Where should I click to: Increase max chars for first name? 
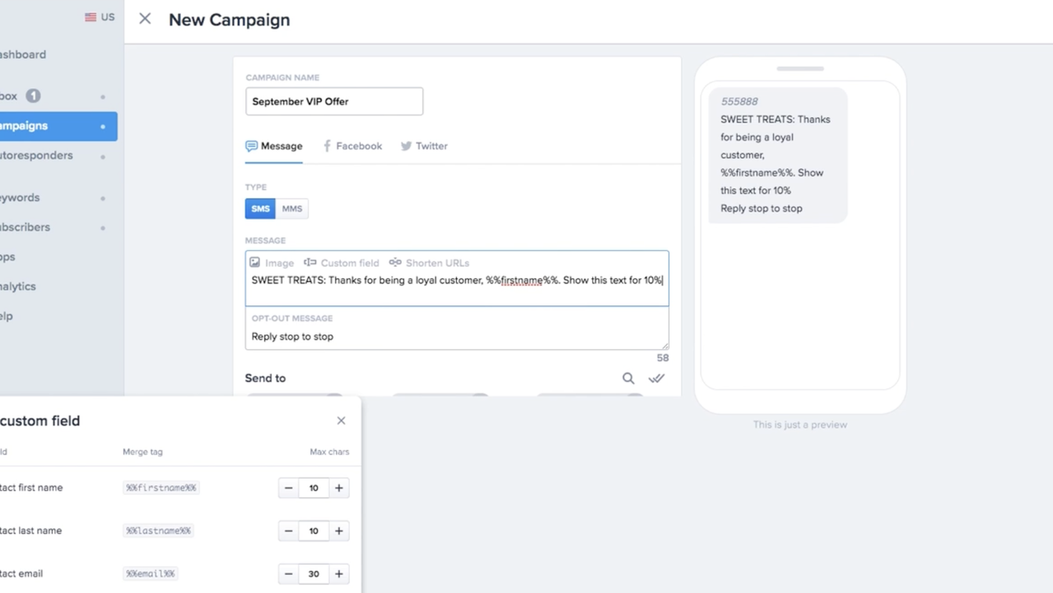click(338, 488)
